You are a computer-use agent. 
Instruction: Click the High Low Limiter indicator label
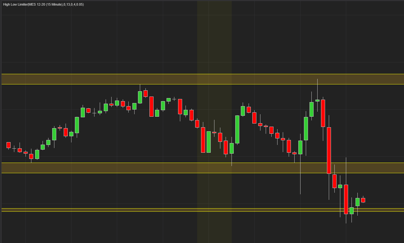43,5
